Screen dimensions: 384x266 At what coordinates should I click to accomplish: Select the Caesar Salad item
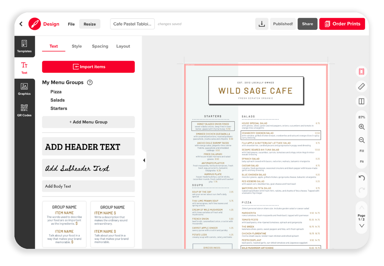(281, 168)
